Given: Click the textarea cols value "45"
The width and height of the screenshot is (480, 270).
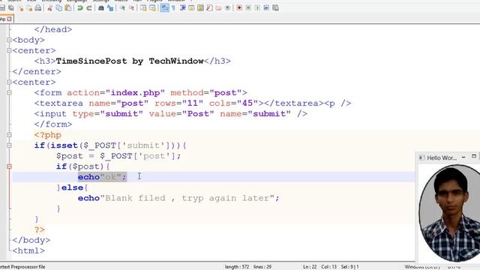Looking at the screenshot, I should tap(247, 103).
